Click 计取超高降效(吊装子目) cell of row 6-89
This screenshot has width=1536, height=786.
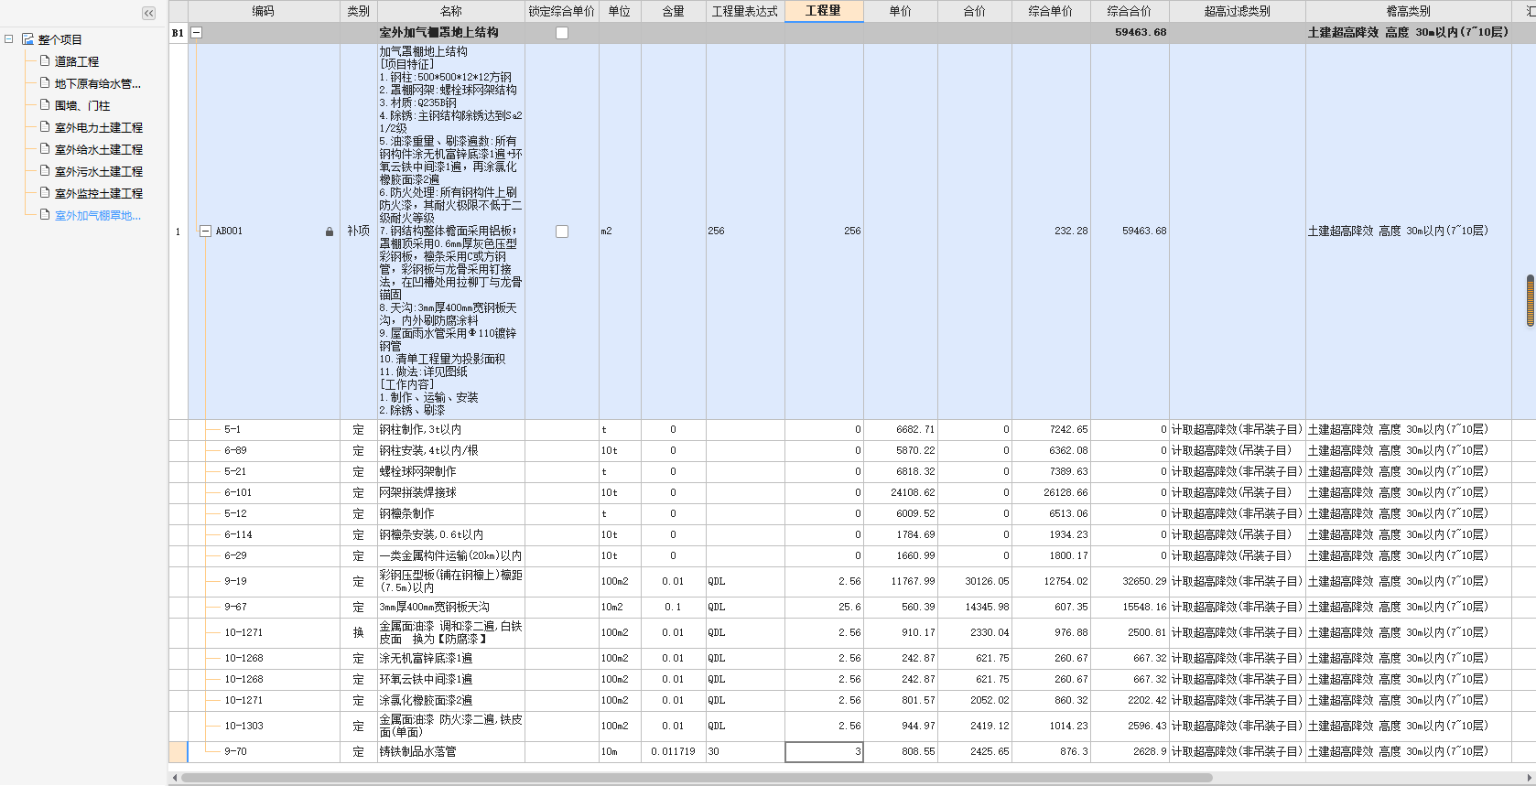[x=1238, y=450]
